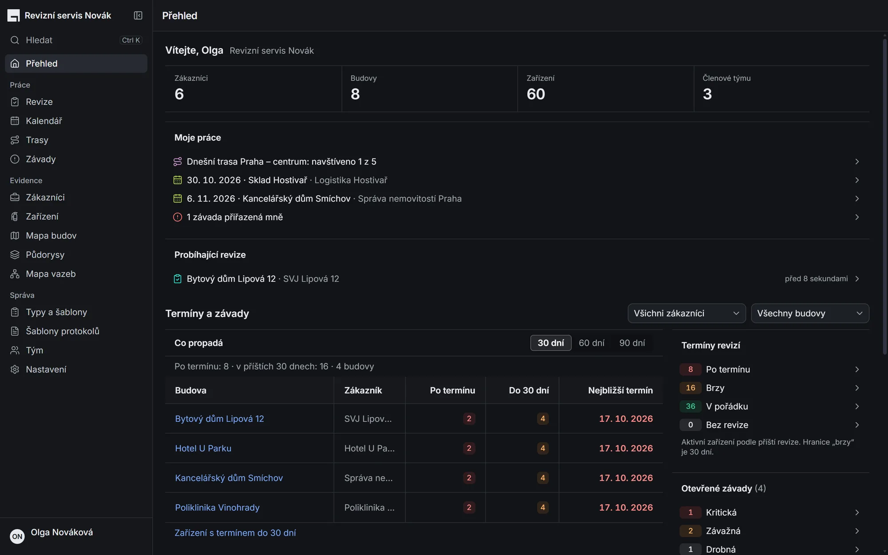888x555 pixels.
Task: Open ongoing revision Bytový dům Lipová 12
Action: tap(517, 279)
